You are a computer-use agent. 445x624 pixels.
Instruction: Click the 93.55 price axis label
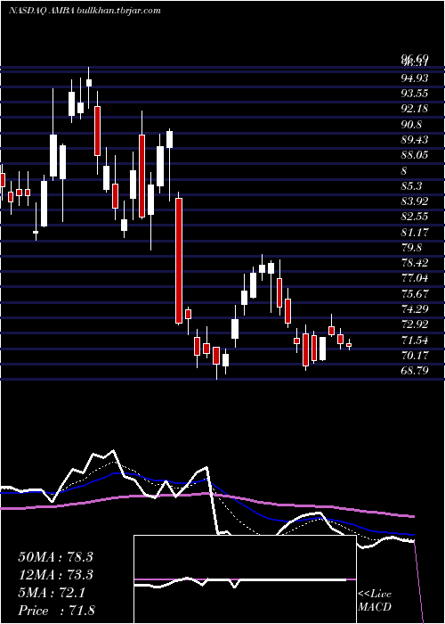point(415,94)
